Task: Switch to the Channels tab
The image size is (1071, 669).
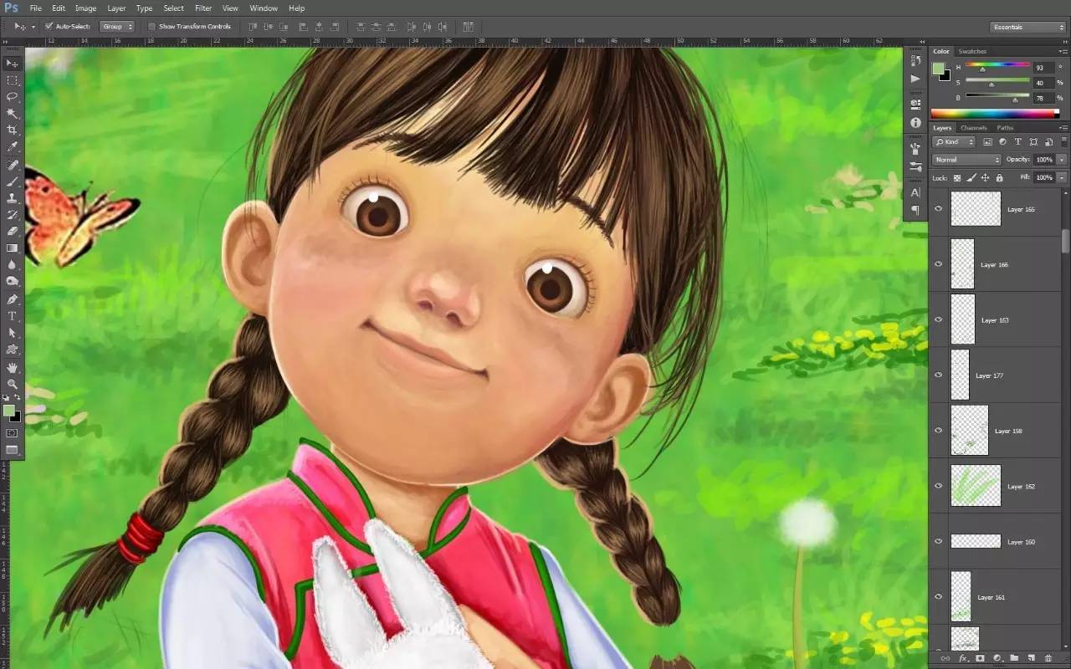Action: coord(973,128)
